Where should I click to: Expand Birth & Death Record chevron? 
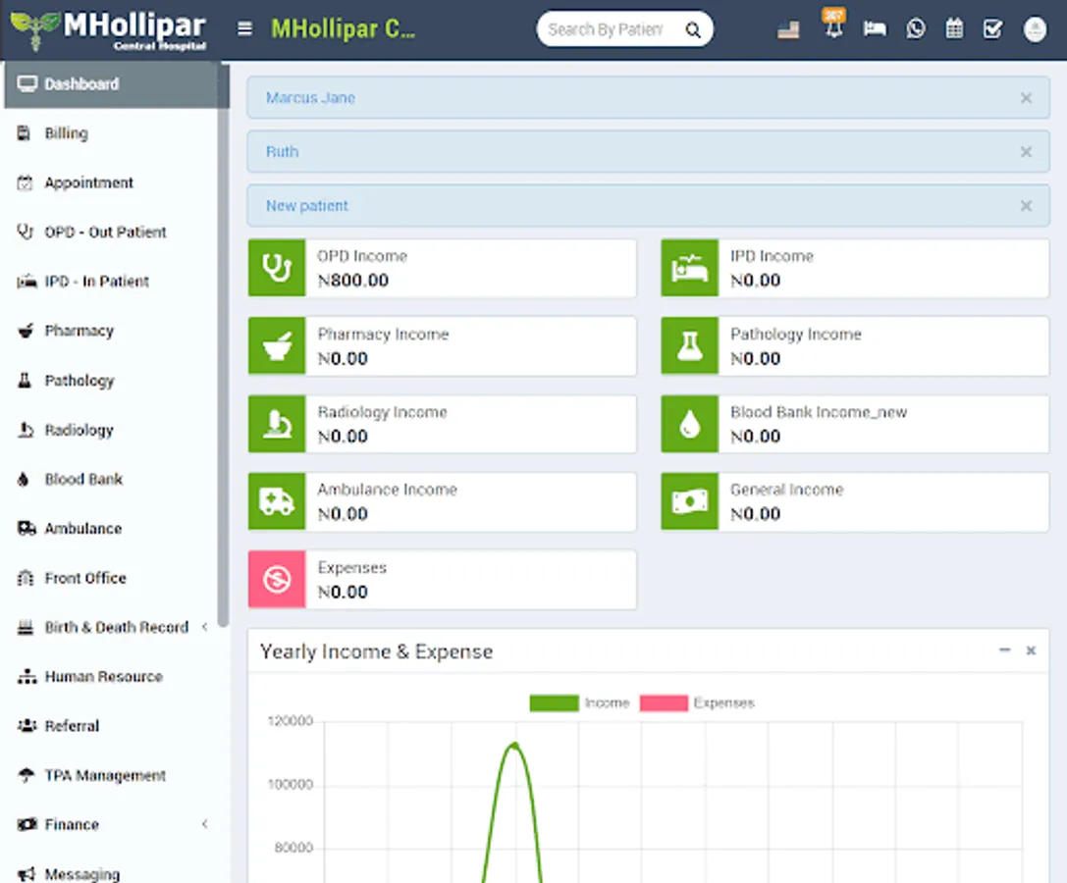[205, 627]
